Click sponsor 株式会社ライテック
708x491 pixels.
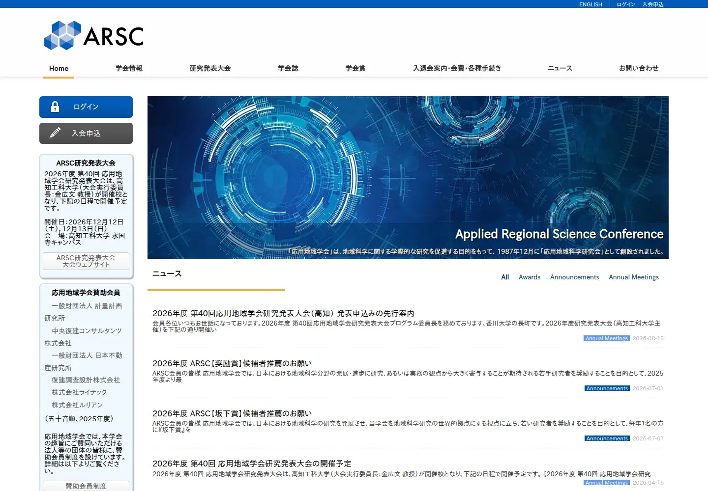click(x=79, y=392)
